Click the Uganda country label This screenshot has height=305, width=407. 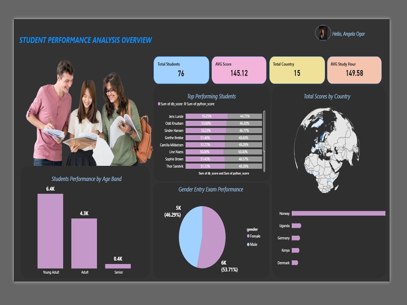(284, 226)
